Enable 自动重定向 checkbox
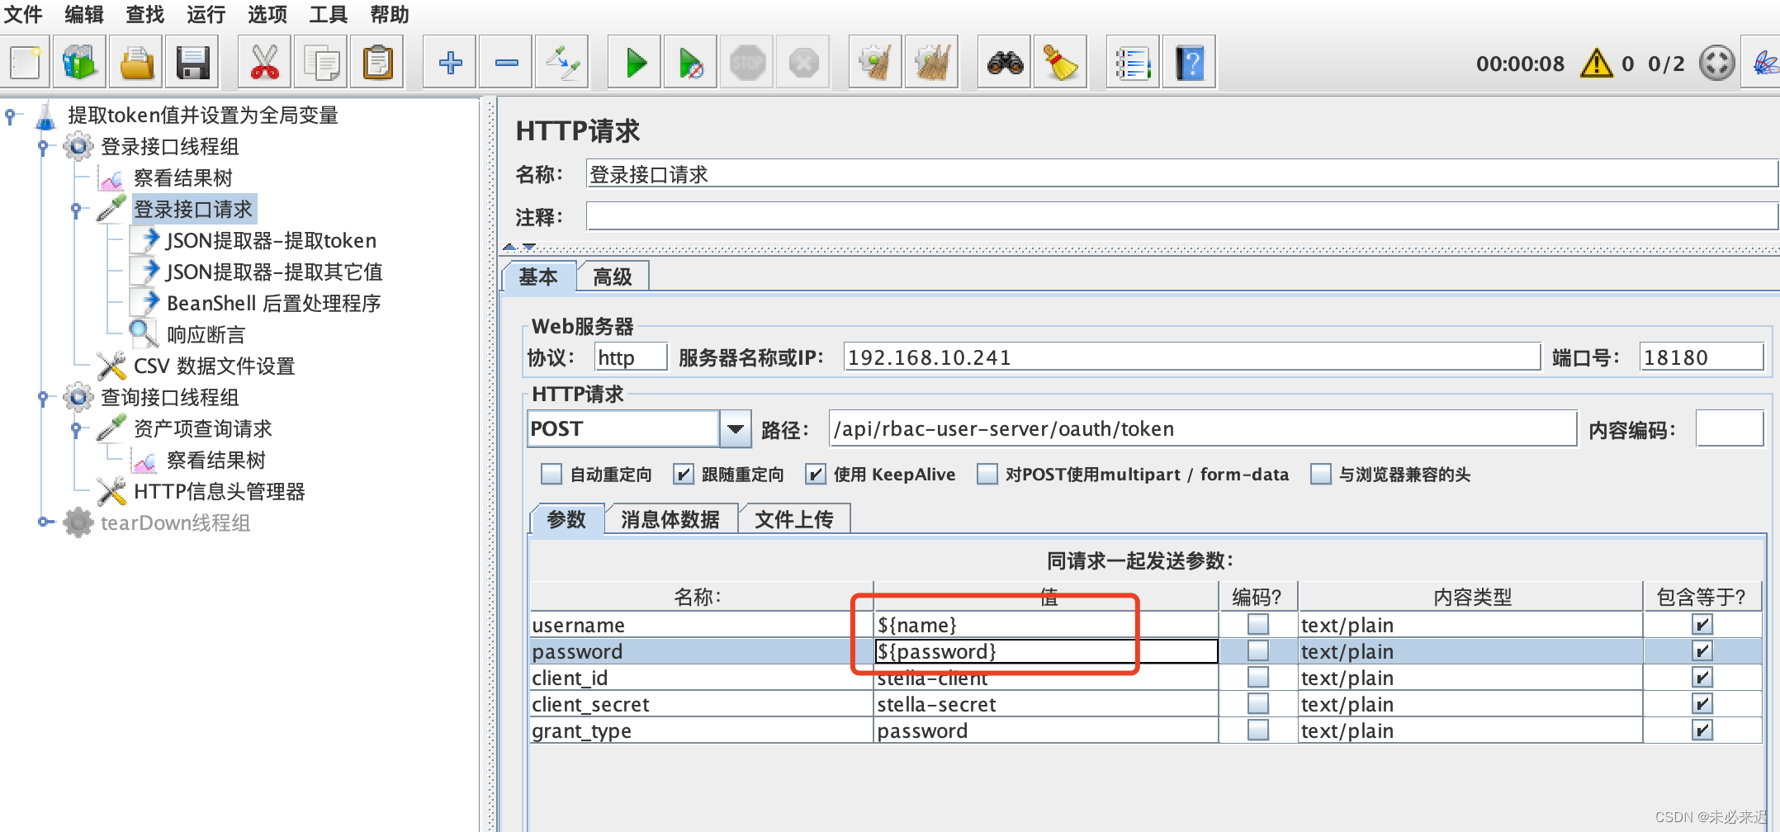The width and height of the screenshot is (1780, 832). pyautogui.click(x=551, y=475)
